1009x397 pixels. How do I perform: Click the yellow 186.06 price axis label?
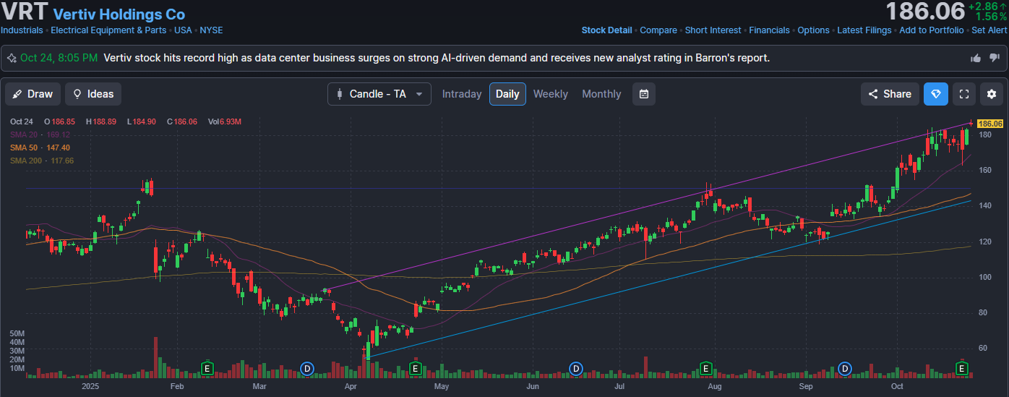[990, 124]
